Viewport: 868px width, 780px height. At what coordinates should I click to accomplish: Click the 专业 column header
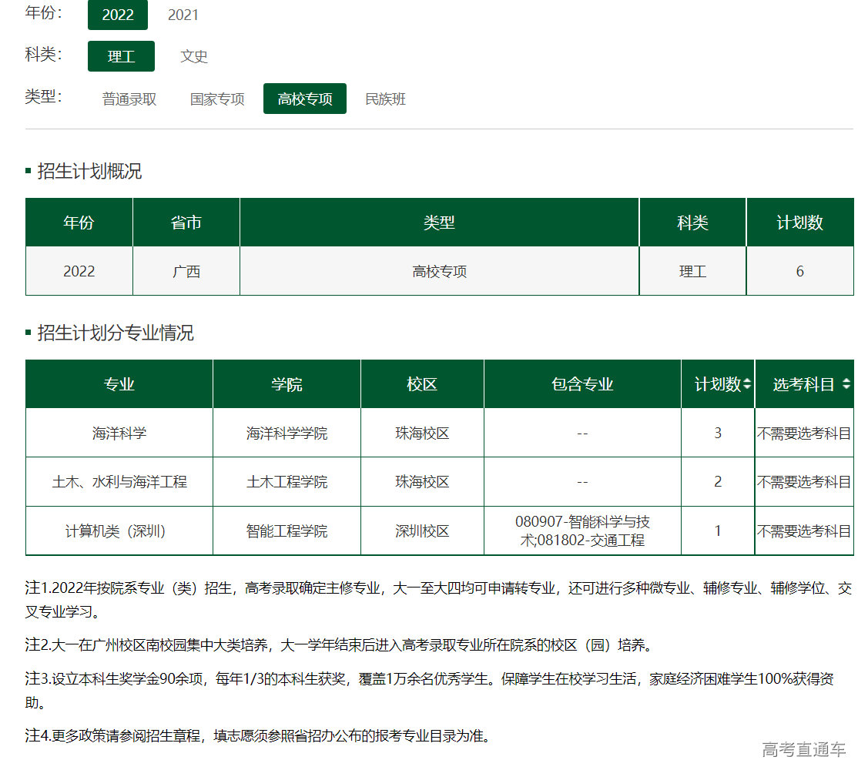click(119, 384)
